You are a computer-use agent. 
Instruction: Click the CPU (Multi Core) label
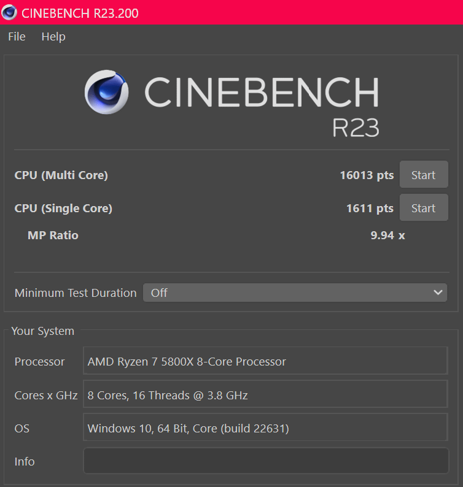coord(61,175)
